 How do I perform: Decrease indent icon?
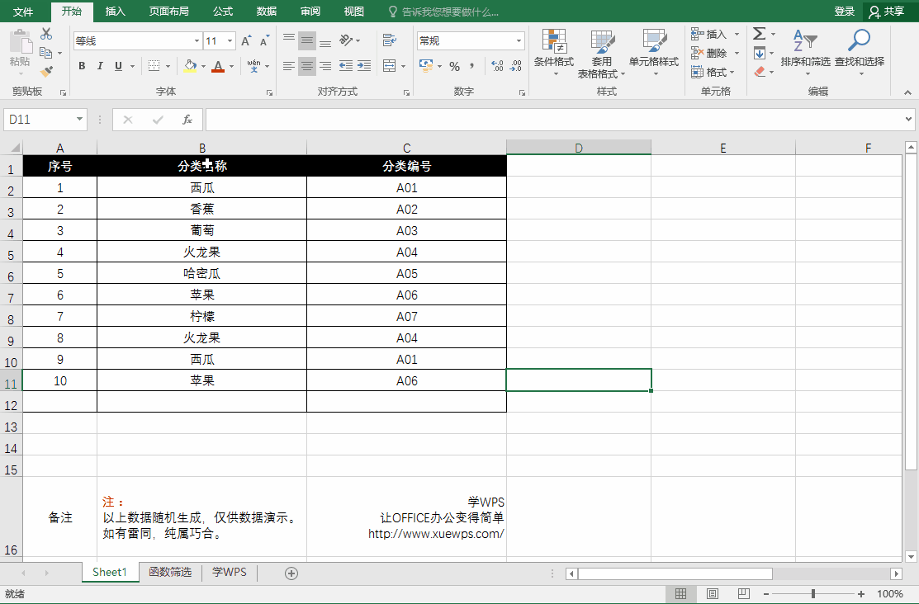[x=346, y=66]
